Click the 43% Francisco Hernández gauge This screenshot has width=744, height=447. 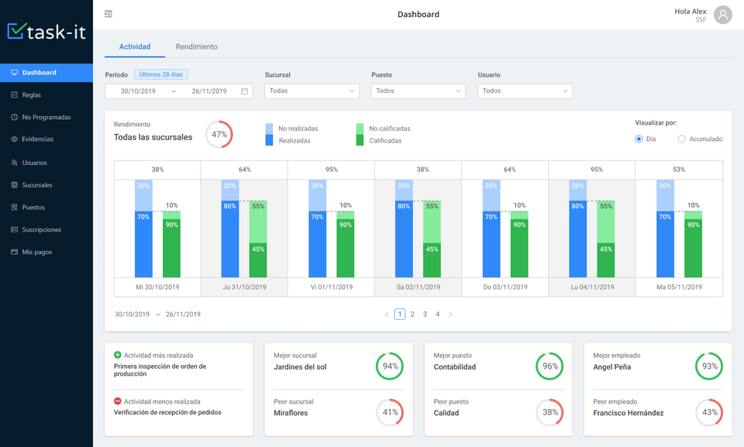pos(709,412)
